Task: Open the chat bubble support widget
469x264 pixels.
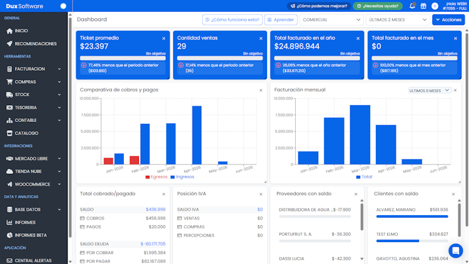Action: pyautogui.click(x=455, y=250)
